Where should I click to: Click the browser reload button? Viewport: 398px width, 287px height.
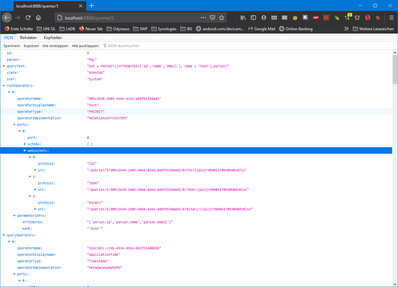point(28,18)
